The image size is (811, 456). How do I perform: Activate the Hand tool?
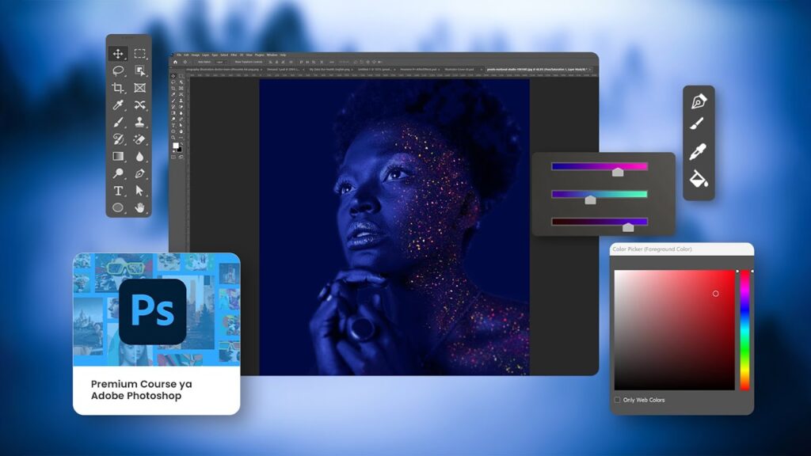[x=140, y=207]
